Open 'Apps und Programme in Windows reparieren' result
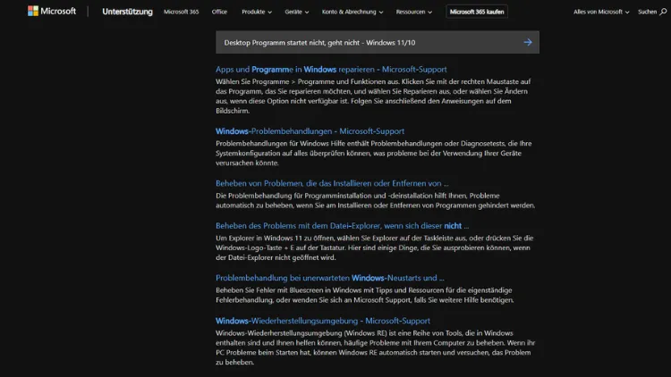Viewport: 671px width, 377px height. tap(331, 70)
